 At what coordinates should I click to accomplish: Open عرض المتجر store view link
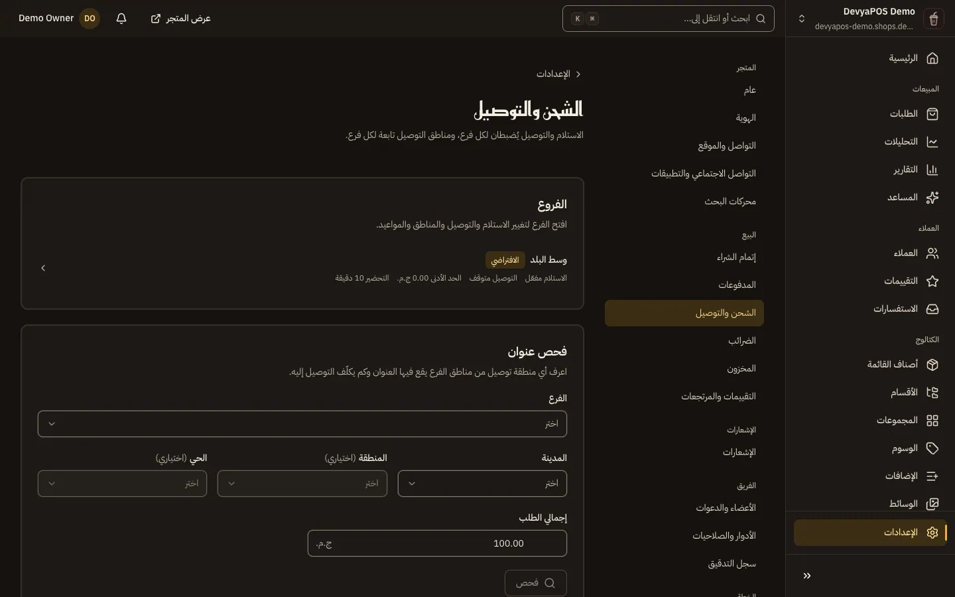point(180,19)
